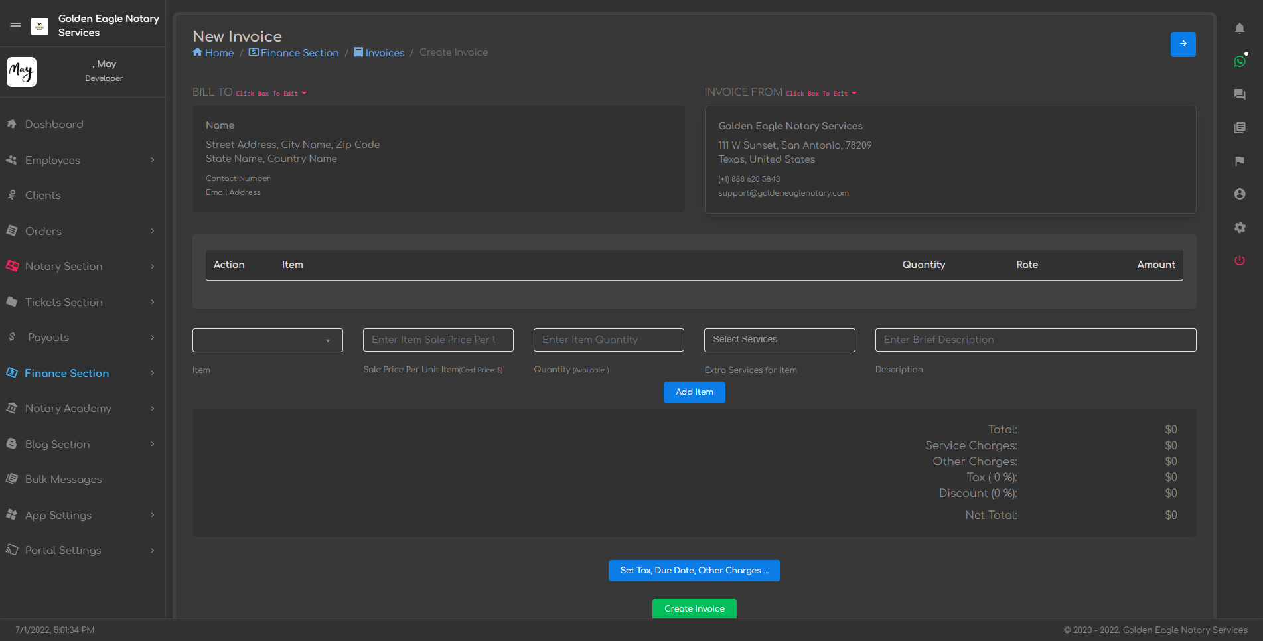Toggle the hamburger menu icon
Viewport: 1263px width, 641px height.
point(15,26)
